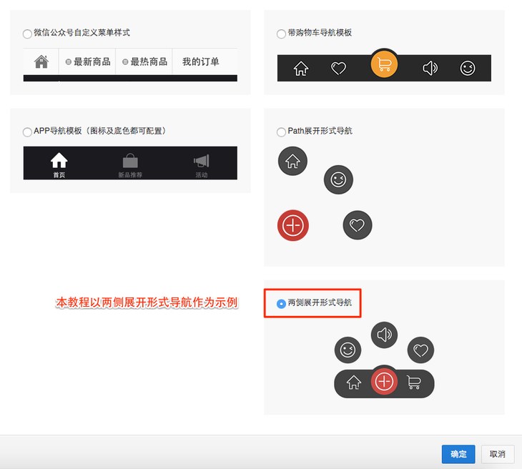Screen dimensions: 522x469
Task: Click the cart icon in the two-side expand bar
Action: tap(413, 382)
